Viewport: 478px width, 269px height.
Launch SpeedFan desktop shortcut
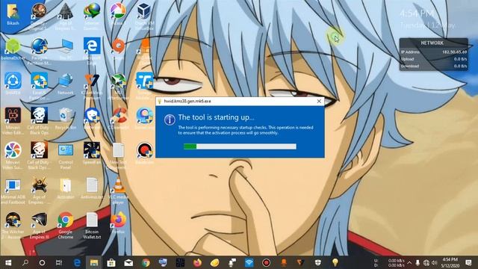tap(92, 153)
